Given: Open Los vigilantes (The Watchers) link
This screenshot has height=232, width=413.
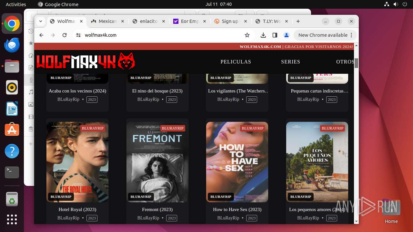Looking at the screenshot, I should coord(238,91).
